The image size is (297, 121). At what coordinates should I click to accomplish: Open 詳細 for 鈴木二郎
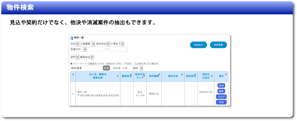221,85
